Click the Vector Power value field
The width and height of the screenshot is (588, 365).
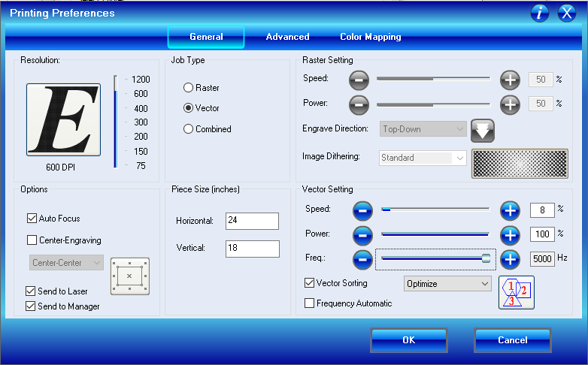[x=542, y=234]
